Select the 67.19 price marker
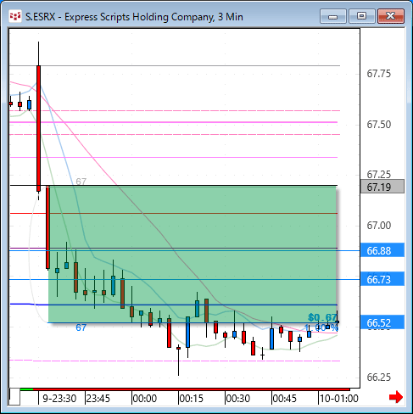Screen dimensions: 413x414 click(382, 187)
